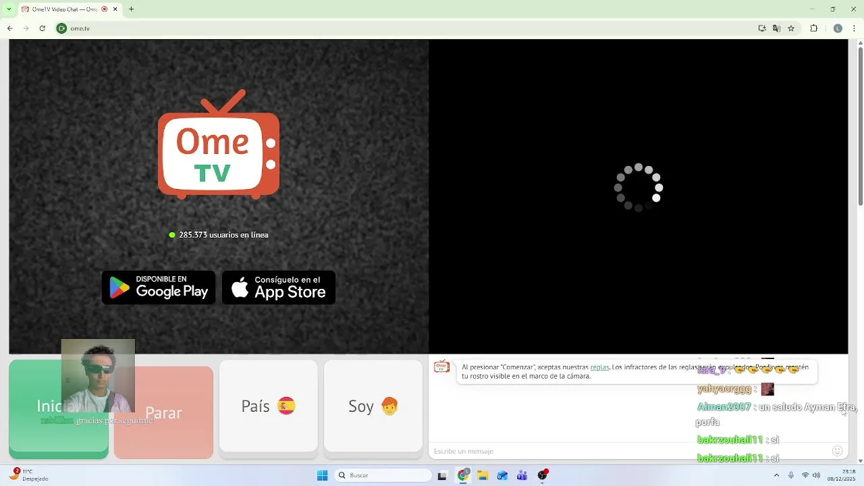The image size is (864, 486).
Task: Open the Wi-Fi network tray icon
Action: [805, 475]
